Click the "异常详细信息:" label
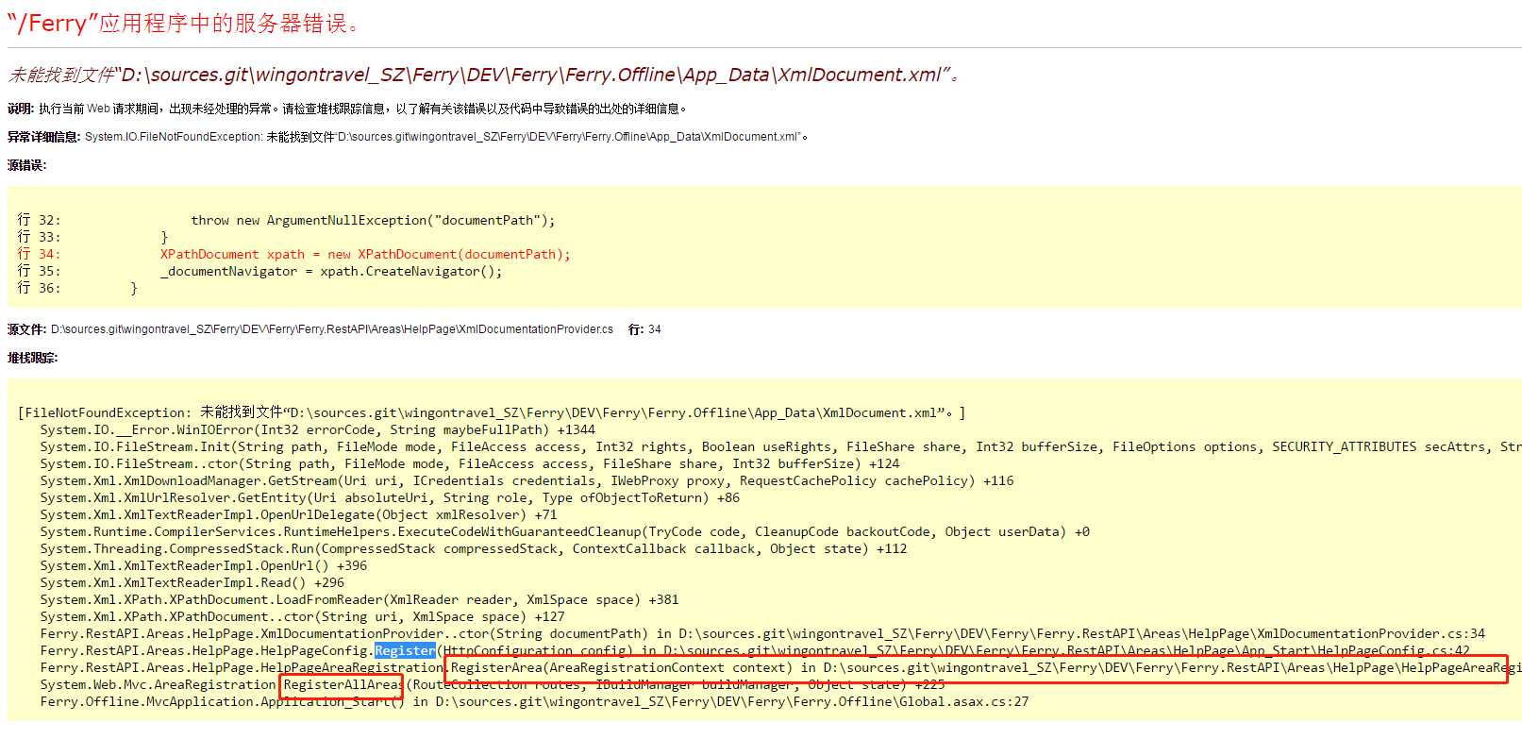The height and width of the screenshot is (739, 1522). (44, 137)
